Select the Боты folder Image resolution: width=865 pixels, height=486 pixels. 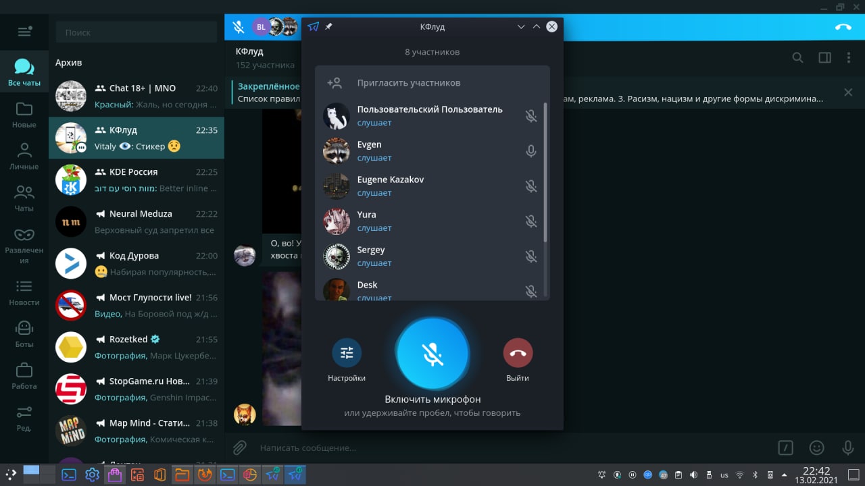point(24,335)
